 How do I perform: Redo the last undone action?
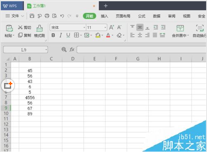click(x=69, y=16)
